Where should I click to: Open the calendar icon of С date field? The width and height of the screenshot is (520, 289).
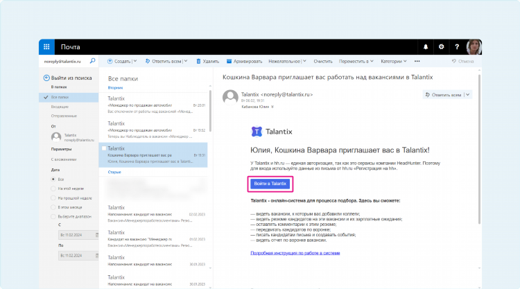[x=97, y=235]
